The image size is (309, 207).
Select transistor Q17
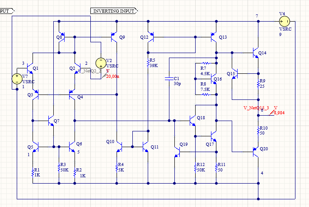pyautogui.click(x=214, y=136)
